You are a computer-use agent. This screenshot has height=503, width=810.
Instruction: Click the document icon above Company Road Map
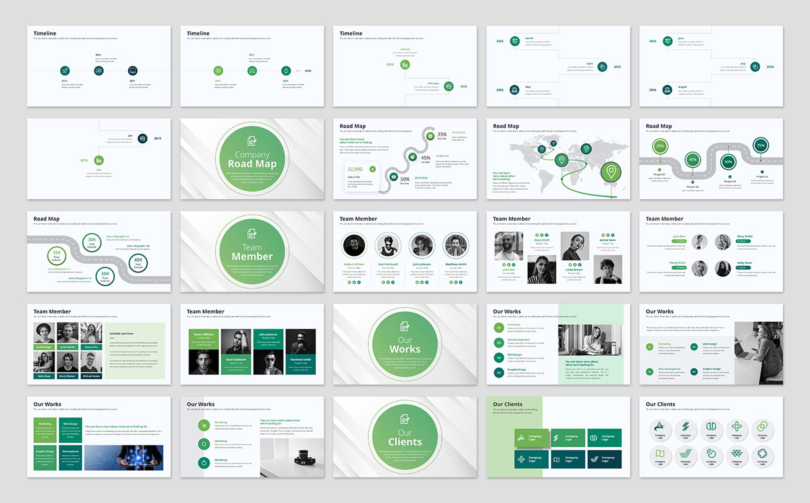(x=252, y=141)
